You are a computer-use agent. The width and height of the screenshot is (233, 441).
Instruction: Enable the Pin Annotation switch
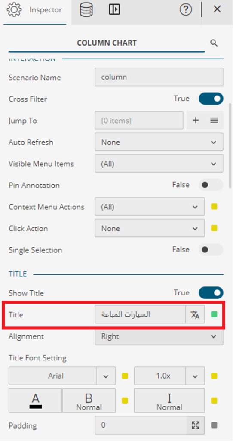click(211, 185)
